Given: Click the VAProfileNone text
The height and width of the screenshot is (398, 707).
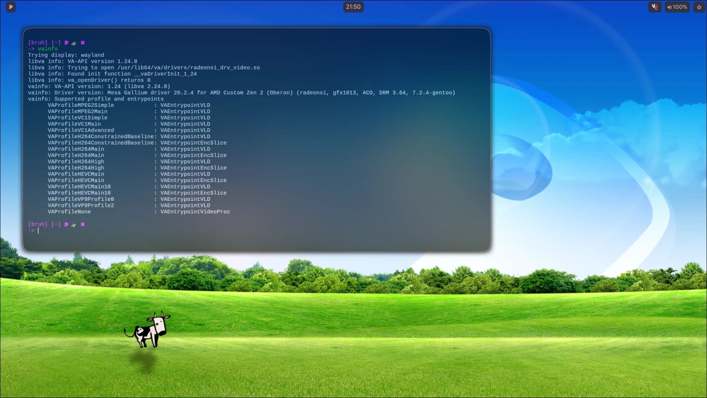Looking at the screenshot, I should (70, 212).
